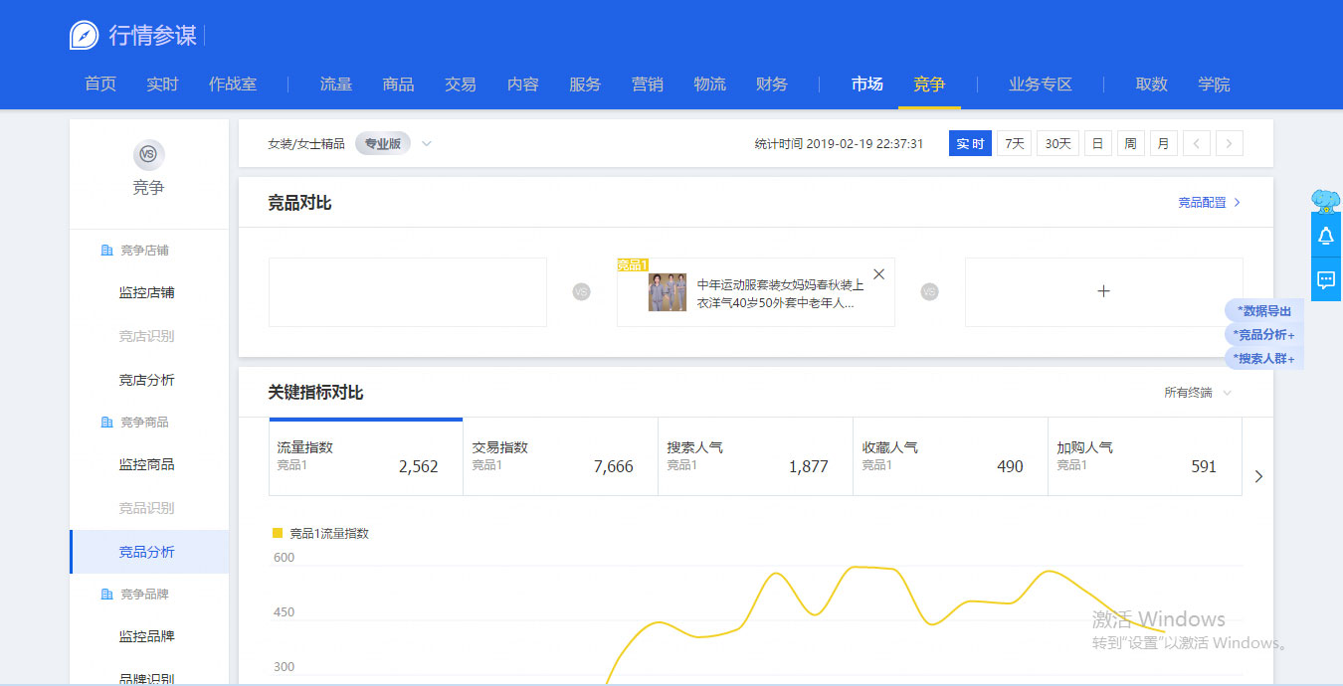Click the previous period arrow icon
This screenshot has width=1343, height=686.
(1196, 144)
